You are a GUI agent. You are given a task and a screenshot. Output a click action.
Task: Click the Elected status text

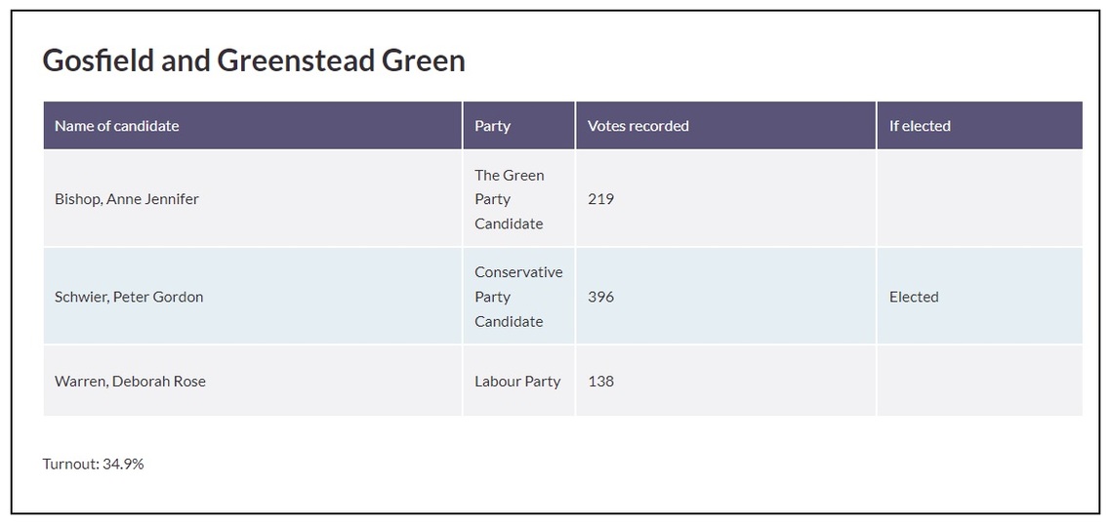pos(914,297)
